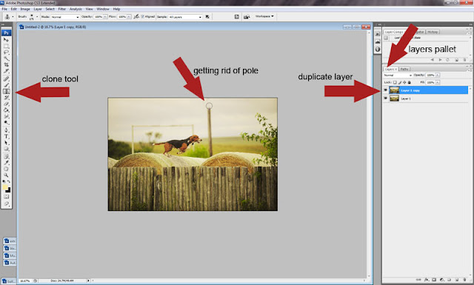474x285 pixels.
Task: Select the Layer 1 copy thumbnail
Action: pyautogui.click(x=394, y=90)
